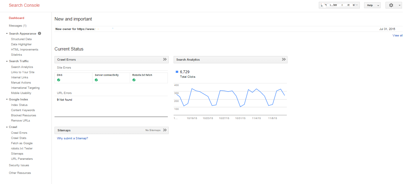This screenshot has height=184, width=410.
Task: Open Crawl Errors in the sidebar
Action: click(x=19, y=133)
